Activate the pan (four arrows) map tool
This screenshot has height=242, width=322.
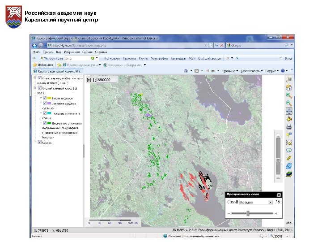289,111
